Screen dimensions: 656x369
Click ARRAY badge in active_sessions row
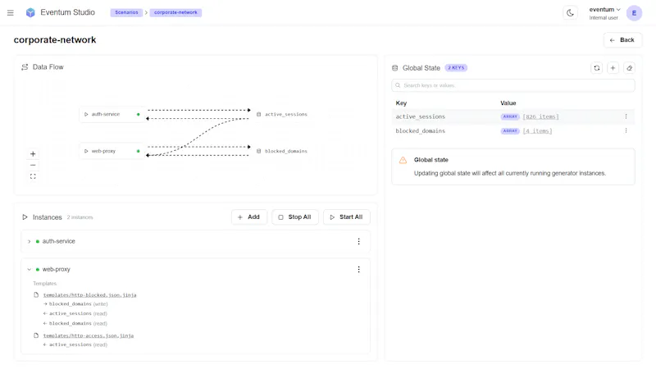pyautogui.click(x=510, y=116)
